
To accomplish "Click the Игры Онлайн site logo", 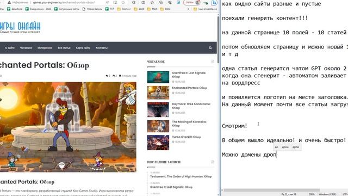I will tap(20, 28).
